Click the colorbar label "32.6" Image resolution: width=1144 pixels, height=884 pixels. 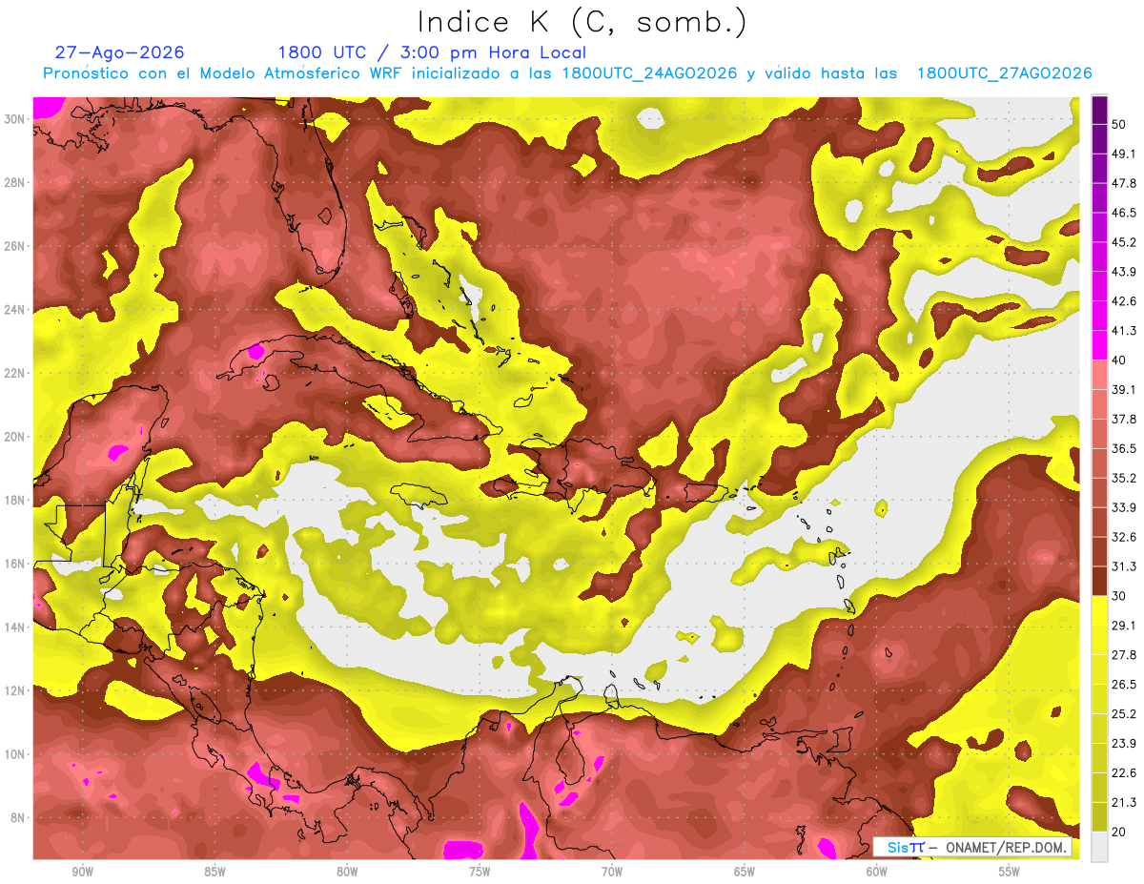1125,537
